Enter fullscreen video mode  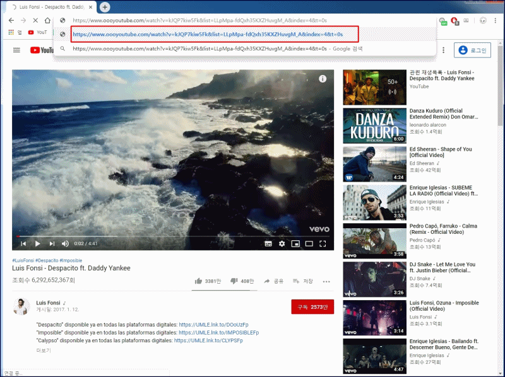(323, 243)
